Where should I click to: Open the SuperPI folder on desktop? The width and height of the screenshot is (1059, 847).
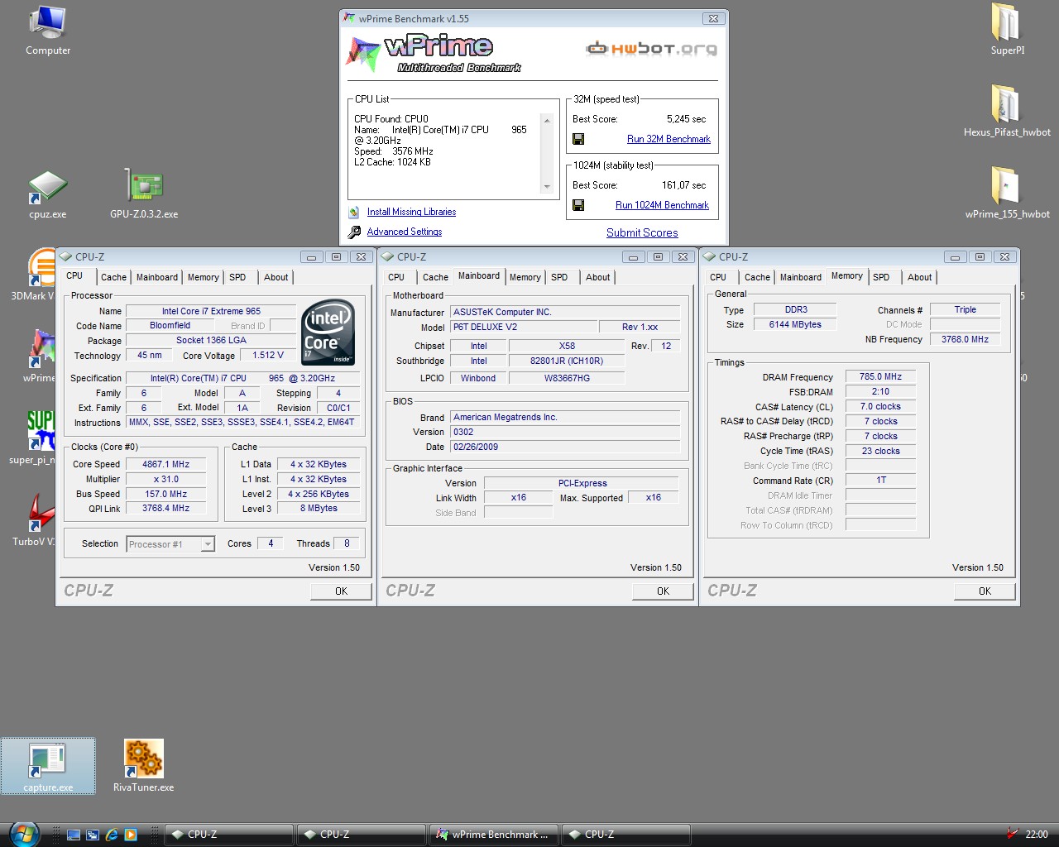click(1007, 30)
